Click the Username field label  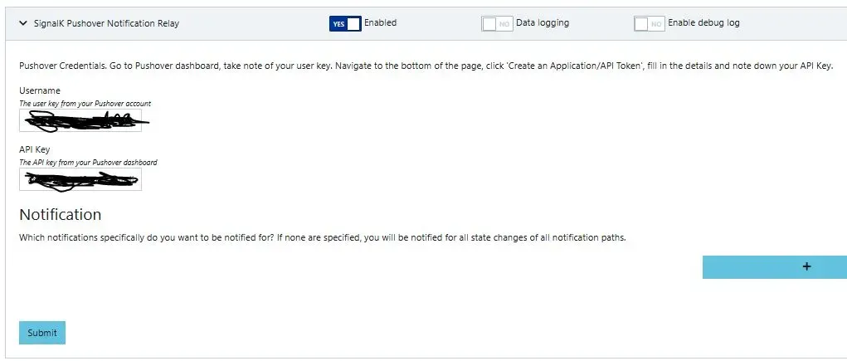[x=40, y=90]
